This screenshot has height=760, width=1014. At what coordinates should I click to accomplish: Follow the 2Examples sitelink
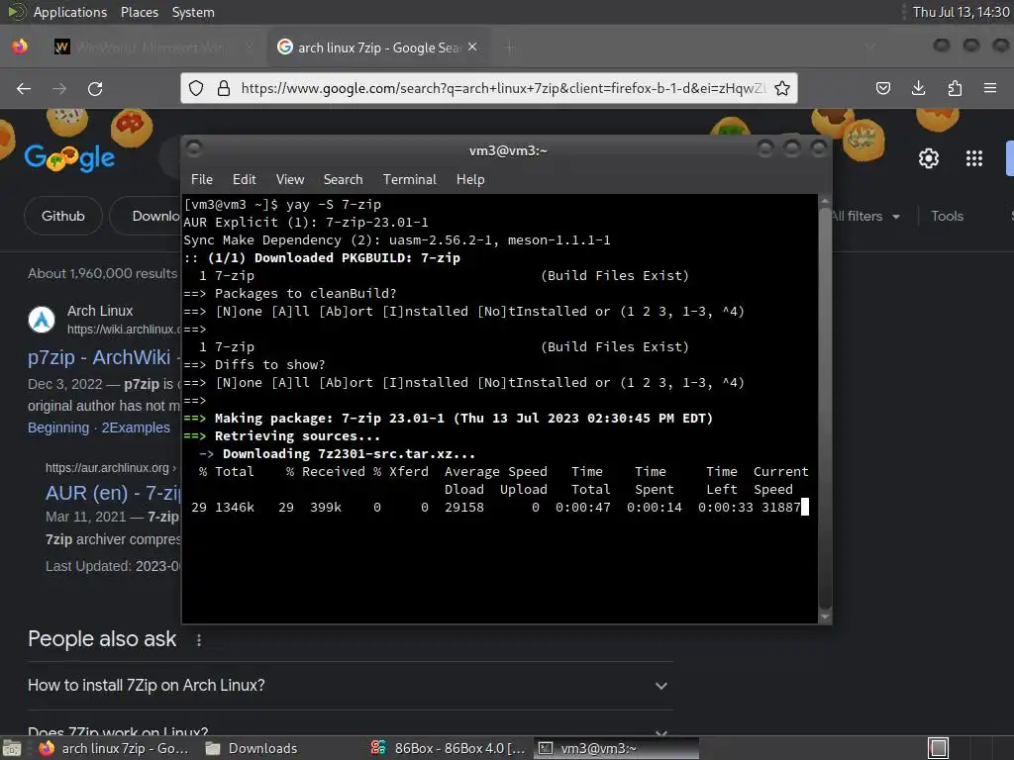[x=136, y=427]
